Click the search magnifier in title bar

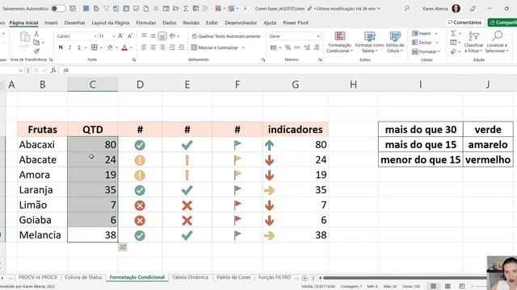pyautogui.click(x=407, y=8)
